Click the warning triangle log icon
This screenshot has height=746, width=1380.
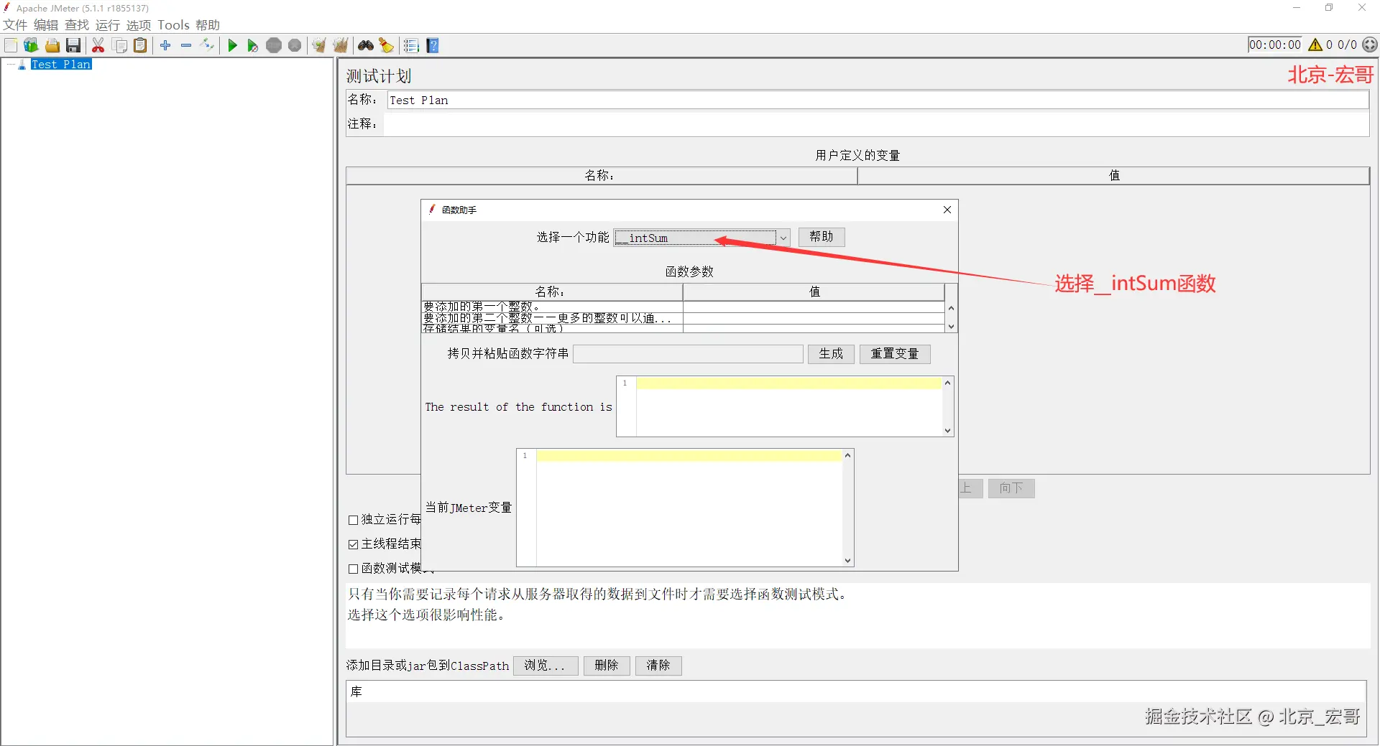(x=1315, y=45)
